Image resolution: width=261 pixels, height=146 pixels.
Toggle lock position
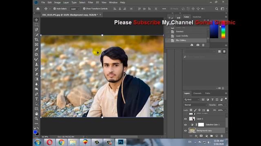(199, 110)
